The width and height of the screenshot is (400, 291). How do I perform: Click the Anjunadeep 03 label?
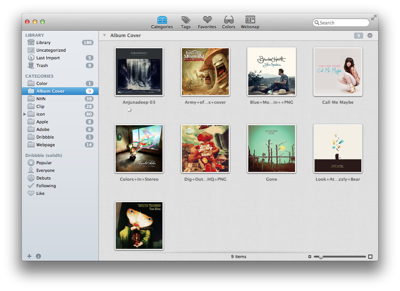(139, 102)
